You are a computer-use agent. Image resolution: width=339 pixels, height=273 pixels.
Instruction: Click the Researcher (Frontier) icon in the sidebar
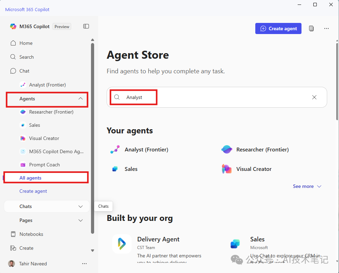click(x=23, y=112)
